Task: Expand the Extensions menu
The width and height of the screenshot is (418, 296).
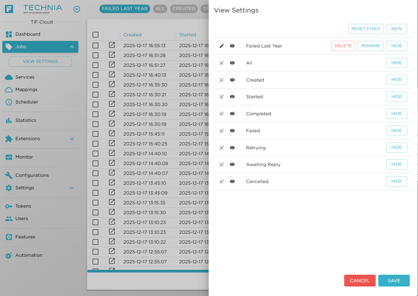Action: [72, 139]
